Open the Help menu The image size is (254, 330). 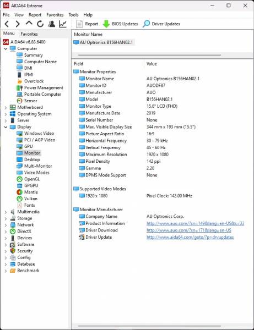point(88,15)
